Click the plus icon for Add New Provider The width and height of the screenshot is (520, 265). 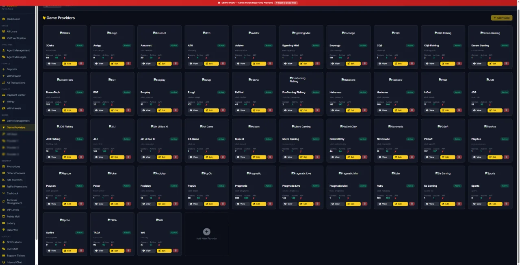[x=207, y=232]
